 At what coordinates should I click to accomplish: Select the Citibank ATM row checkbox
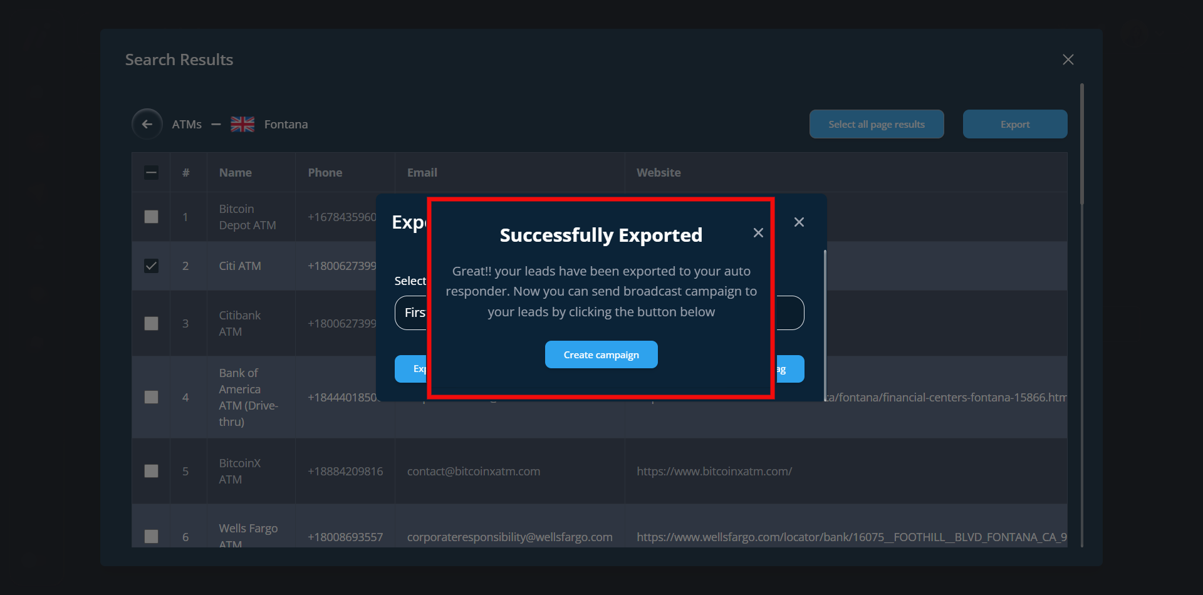point(151,323)
